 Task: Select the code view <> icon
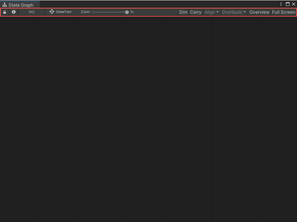tap(32, 12)
